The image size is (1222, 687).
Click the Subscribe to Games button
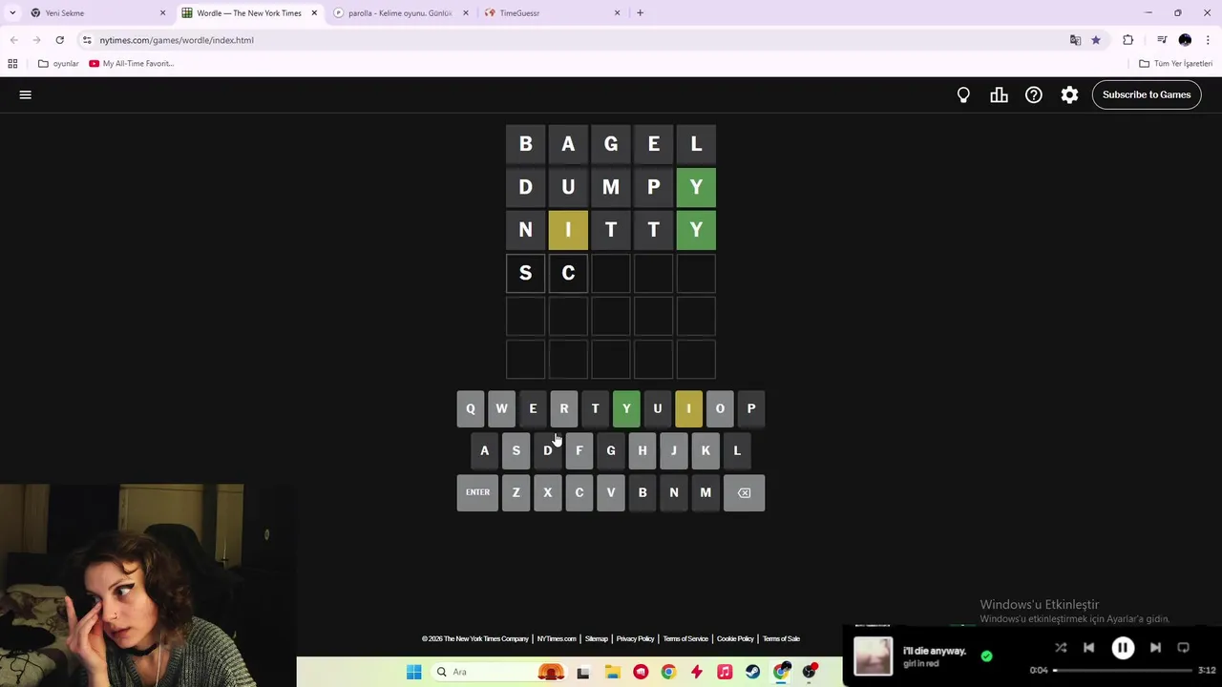(x=1147, y=94)
